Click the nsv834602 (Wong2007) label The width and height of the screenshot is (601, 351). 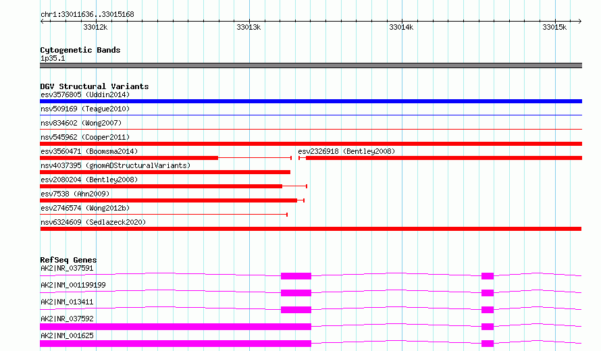[x=81, y=123]
